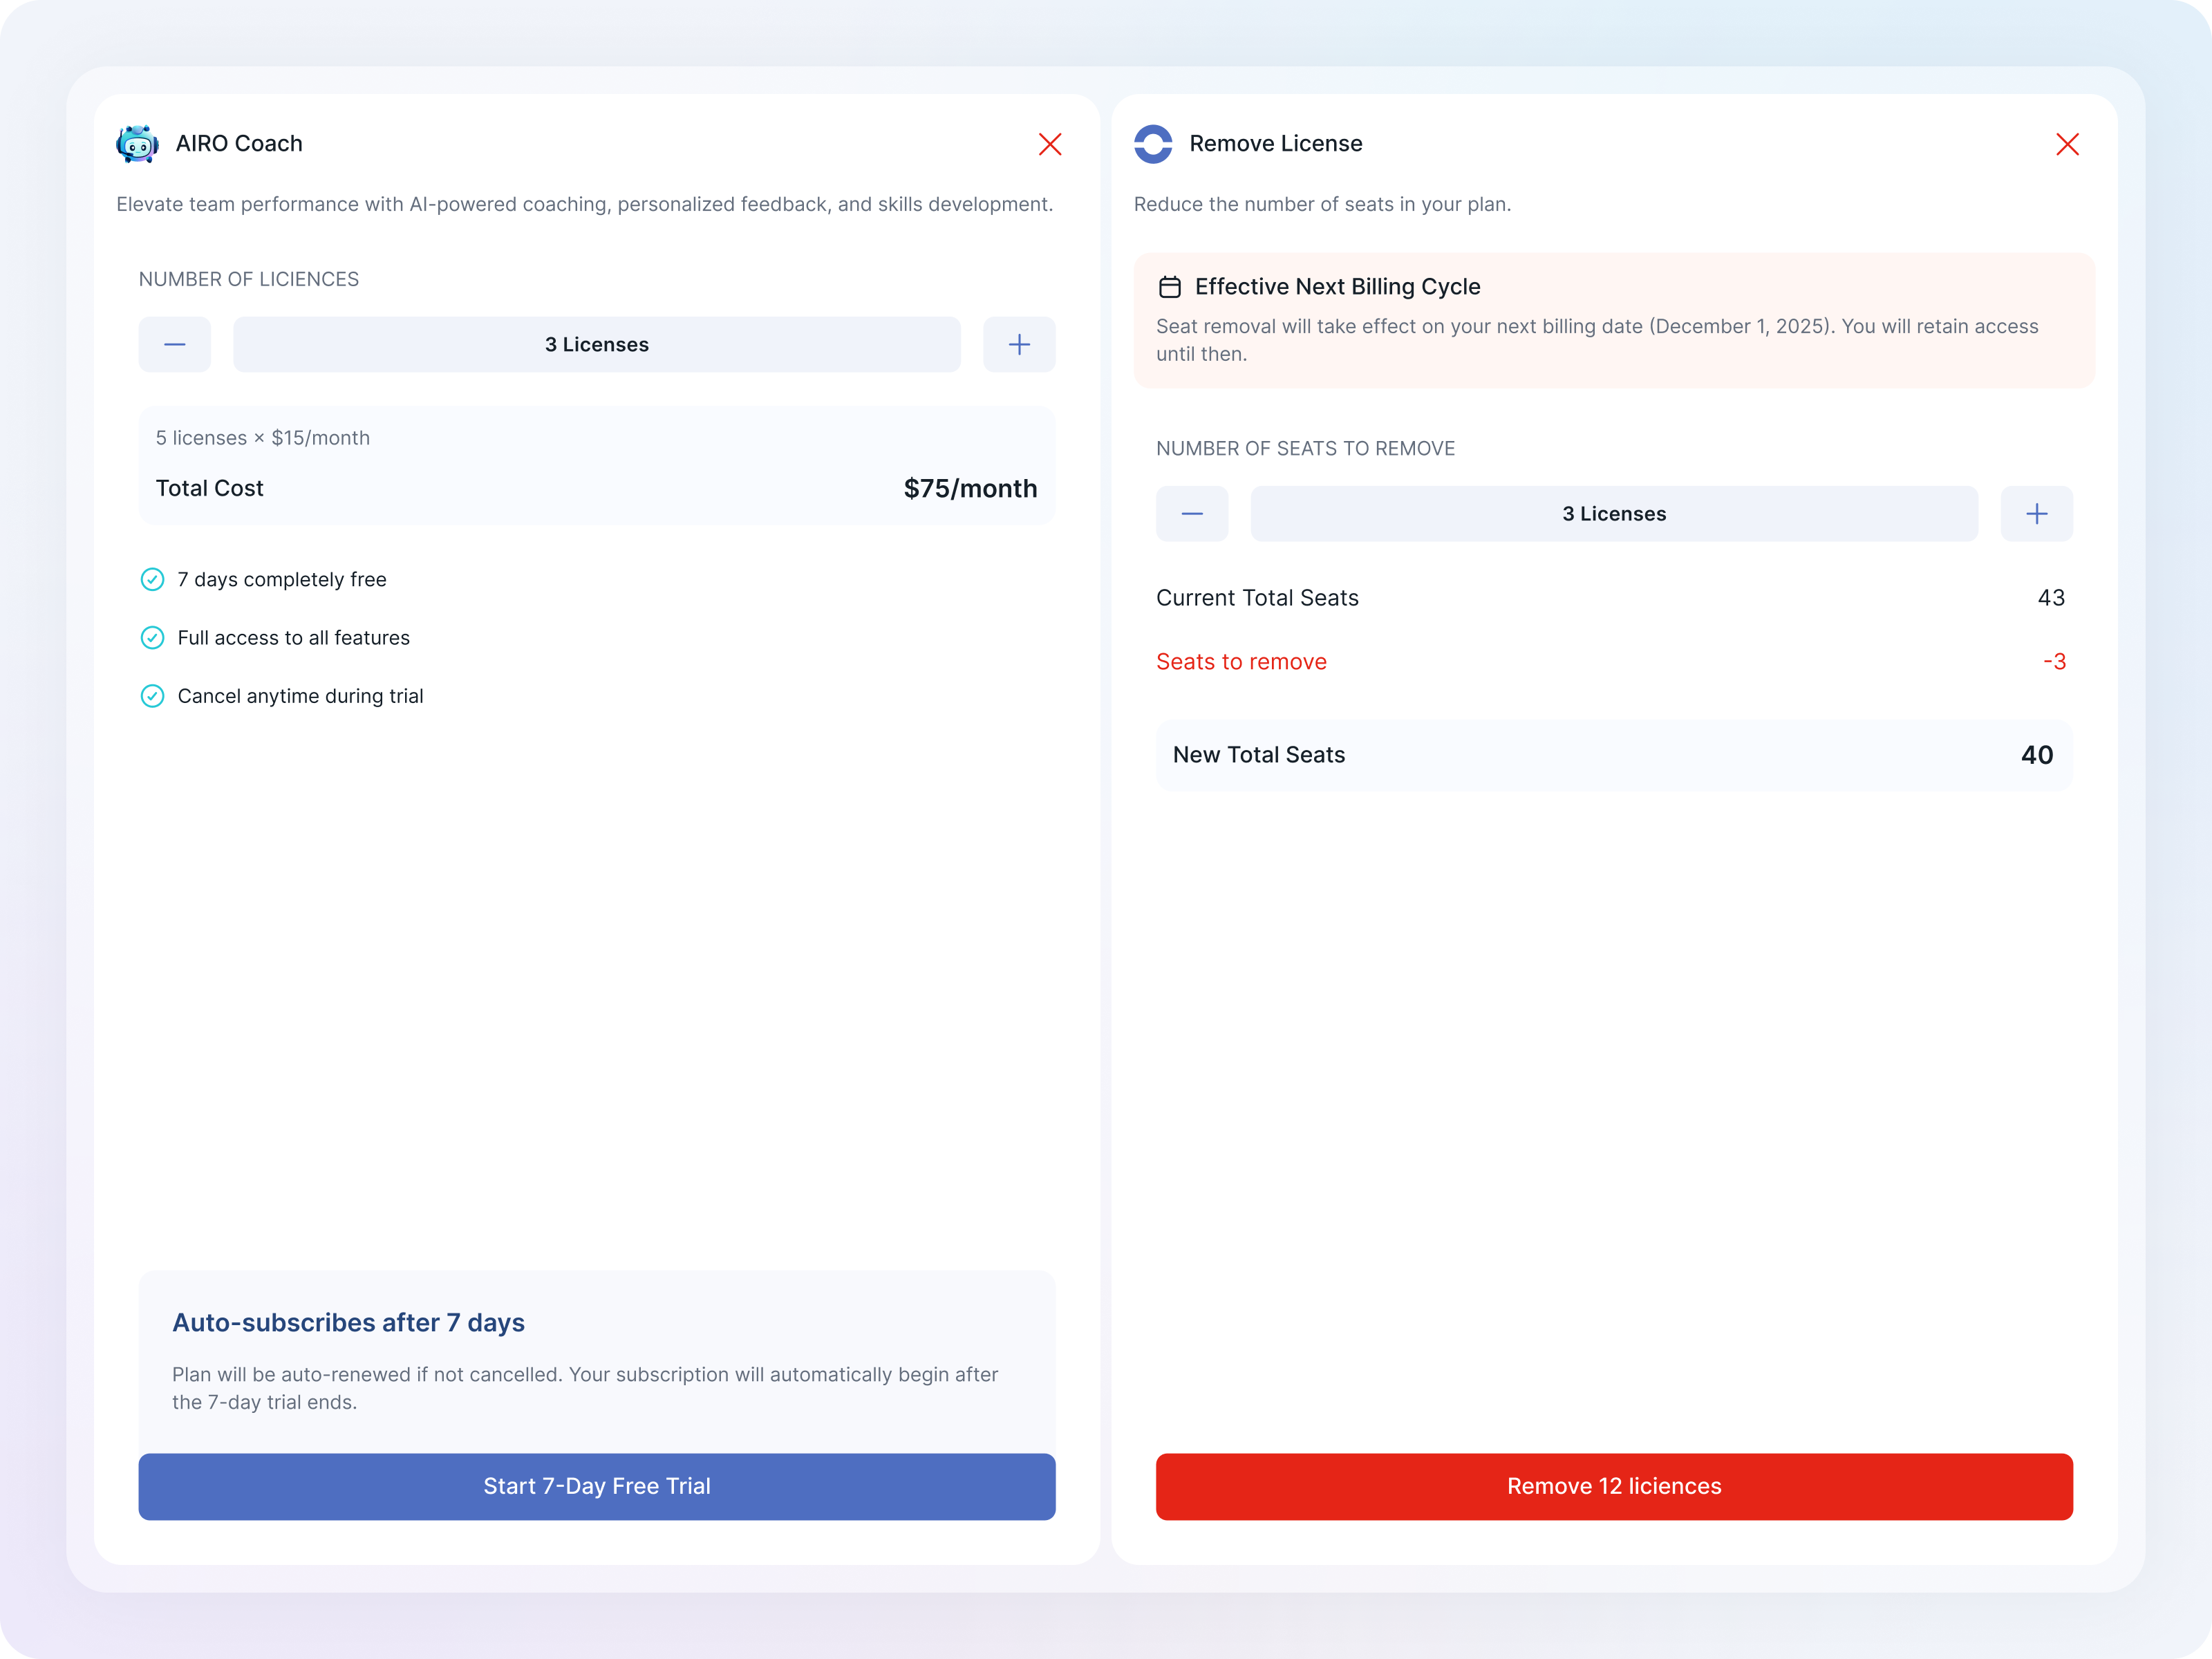Decrease number of AIRO Coach licences
Screen dimensions: 2212x1659
click(175, 344)
